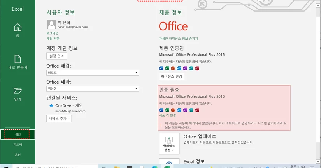Click the 연결된 서비스: heading
Viewport: 321px width, 168px height.
pos(62,98)
